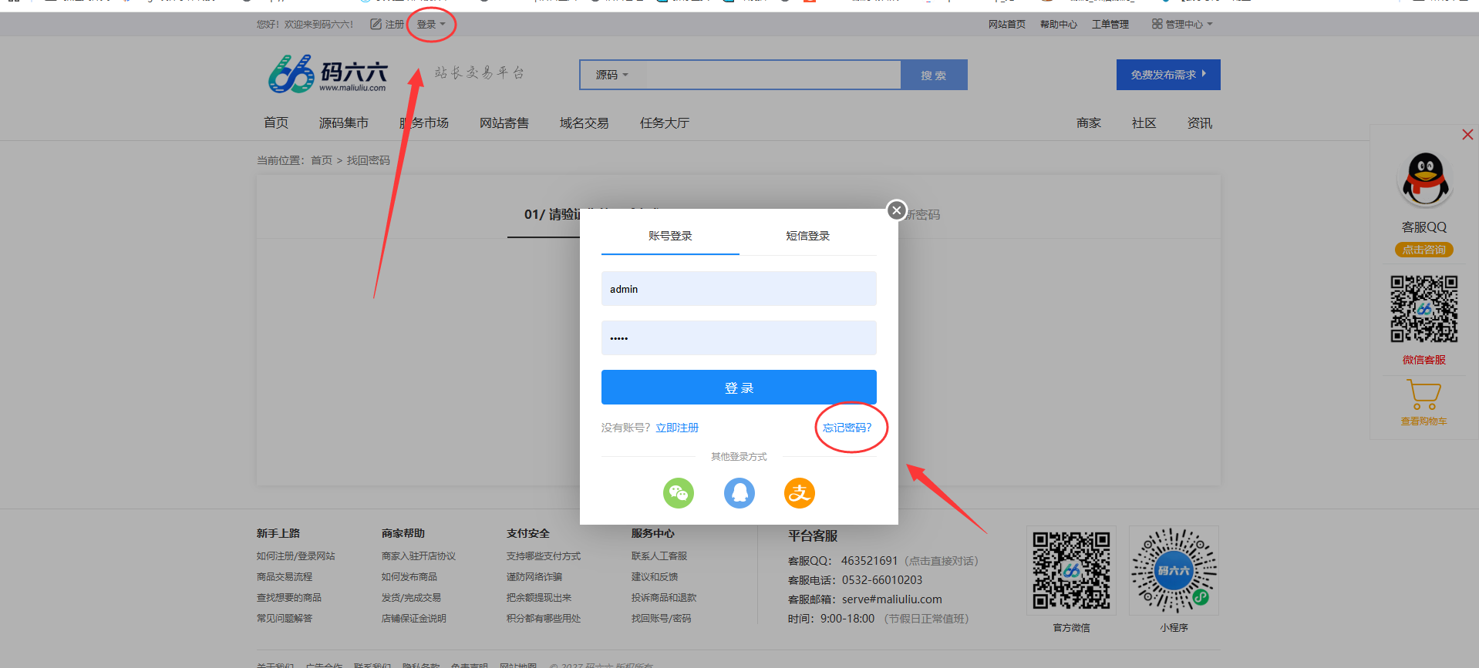
Task: Expand the 源码 search category dropdown
Action: click(x=612, y=76)
